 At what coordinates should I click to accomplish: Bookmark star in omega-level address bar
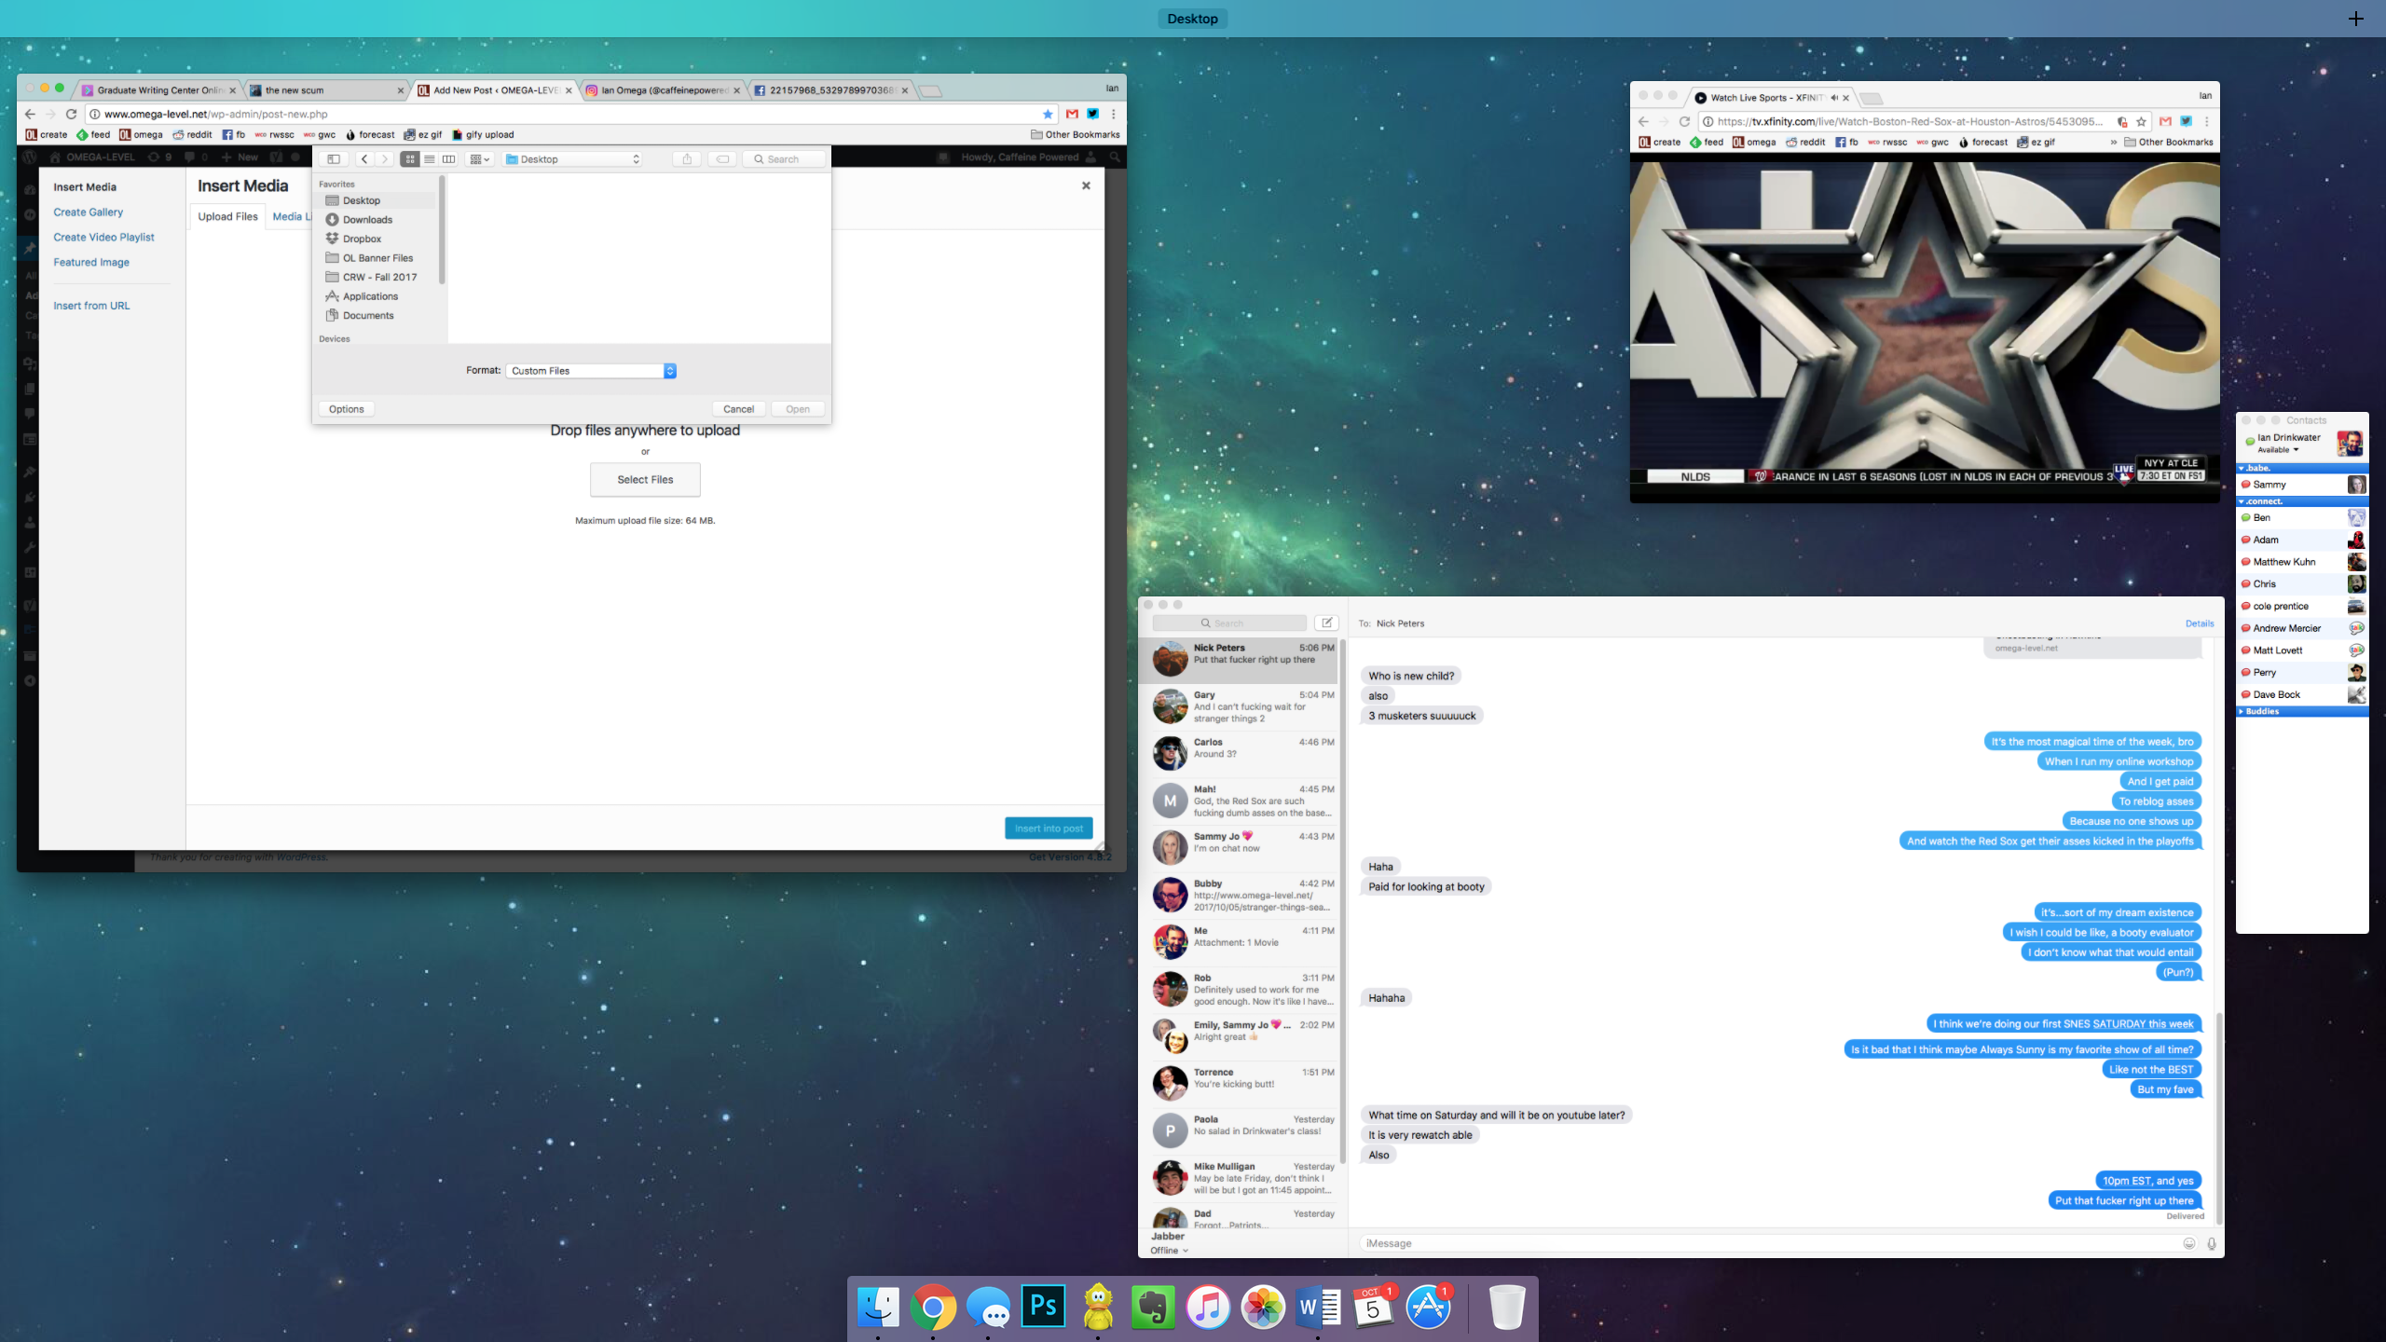[x=1048, y=114]
